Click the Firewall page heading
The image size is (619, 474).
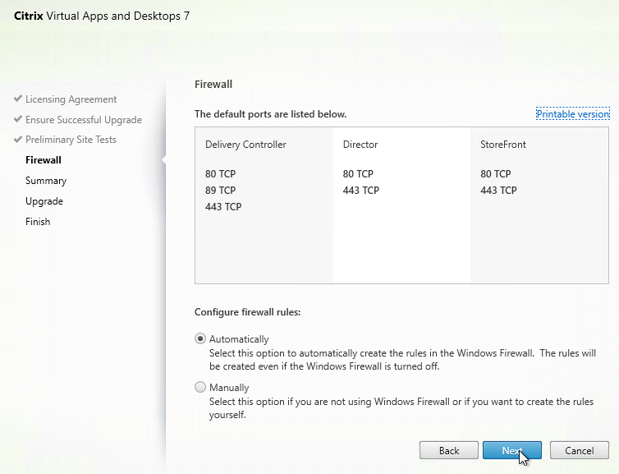click(x=213, y=84)
